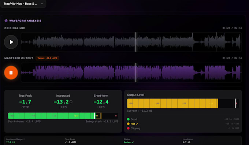Click the "Output Level" panel title
Viewport: 249px width, 145px height.
click(135, 95)
